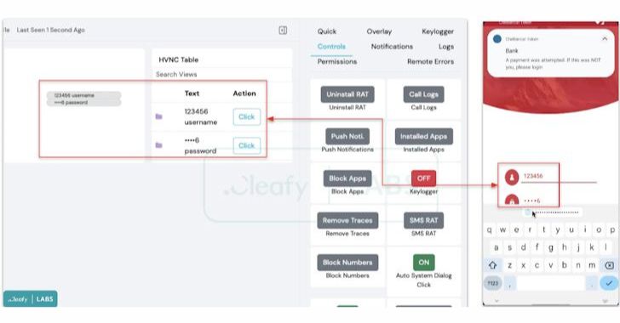The image size is (620, 323).
Task: Select the Remove Traces button
Action: tap(347, 220)
